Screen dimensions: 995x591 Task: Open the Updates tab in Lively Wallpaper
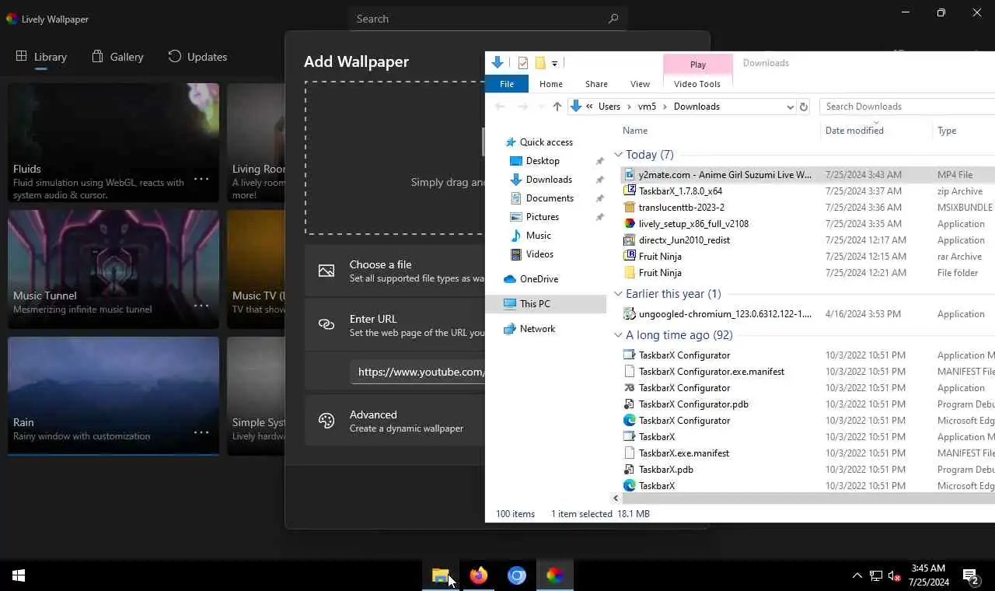197,57
